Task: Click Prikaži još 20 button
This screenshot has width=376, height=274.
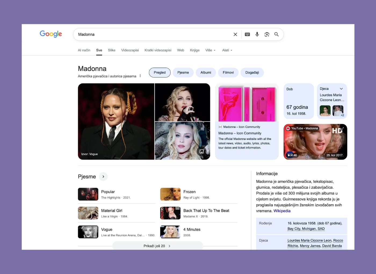Action: [158, 246]
